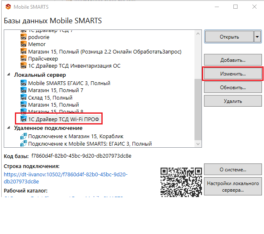Image resolution: width=264 pixels, height=234 pixels.
Task: Select Подключение к Магазин 15, Кораблик
Action: click(76, 136)
